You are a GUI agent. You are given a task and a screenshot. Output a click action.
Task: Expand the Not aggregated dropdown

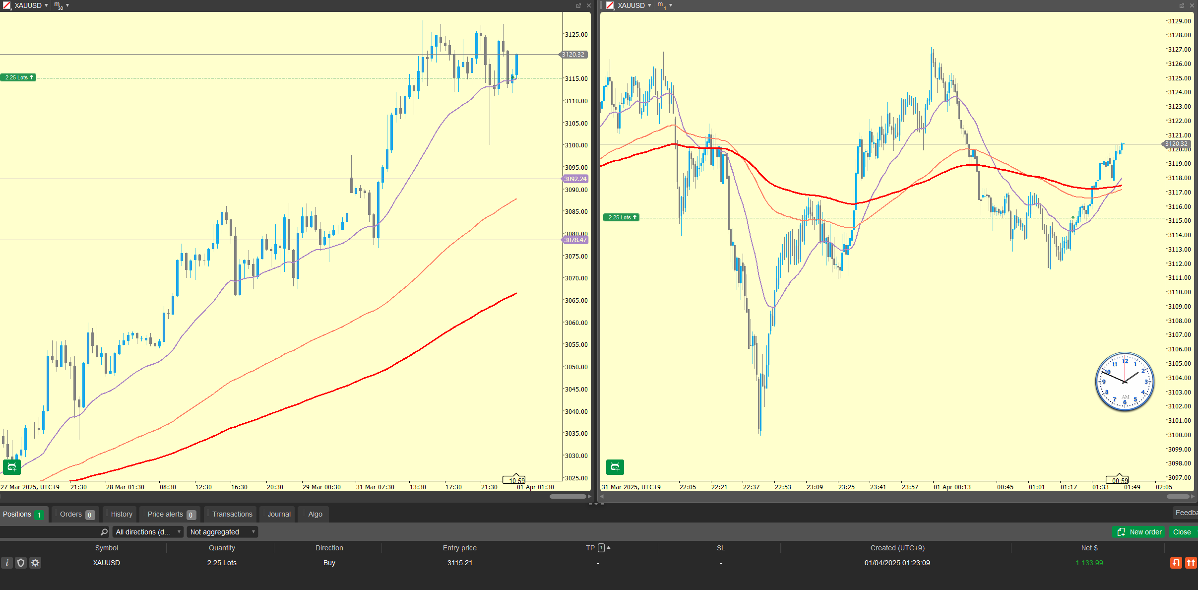[x=222, y=532]
